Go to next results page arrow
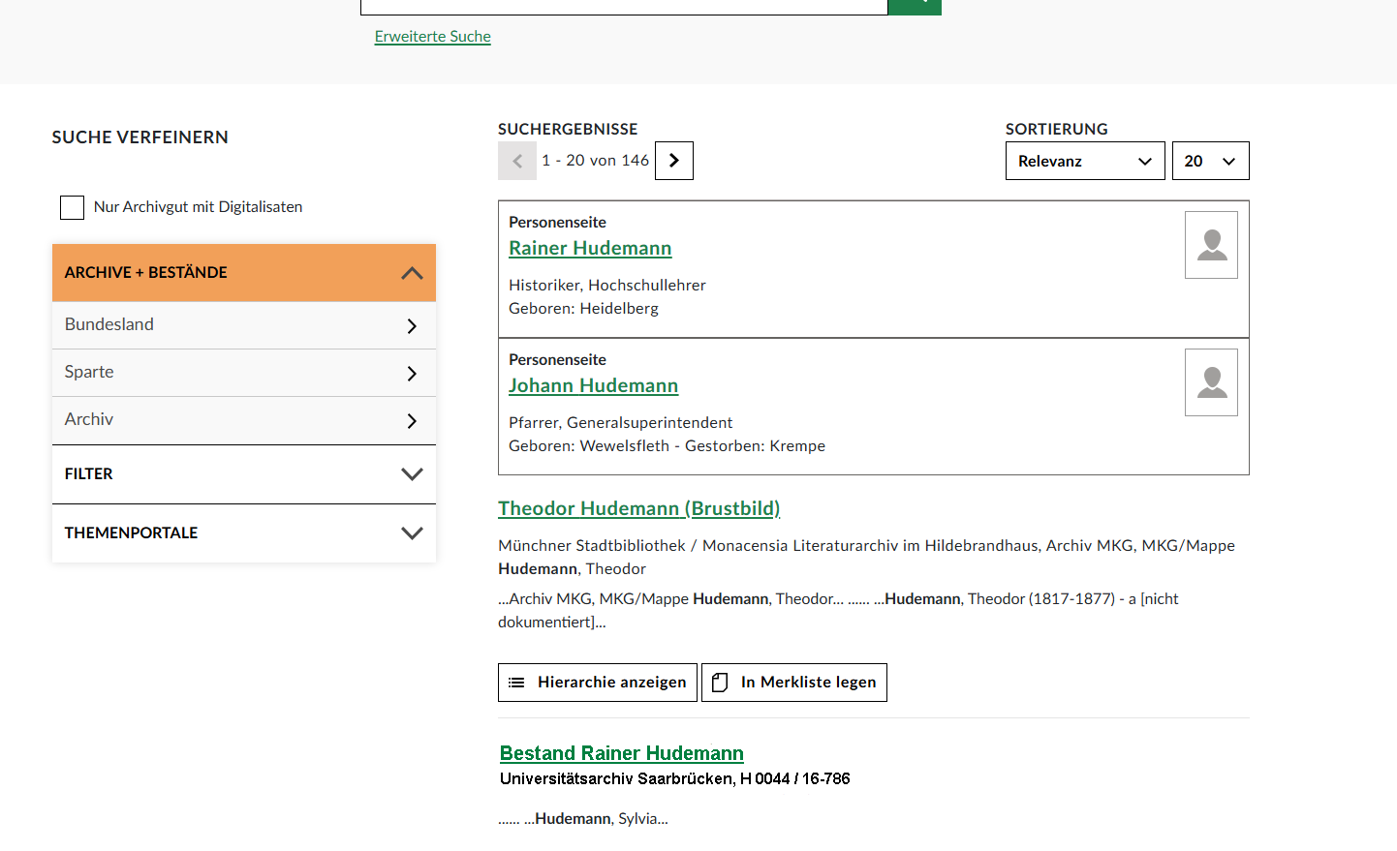This screenshot has width=1397, height=851. point(674,161)
